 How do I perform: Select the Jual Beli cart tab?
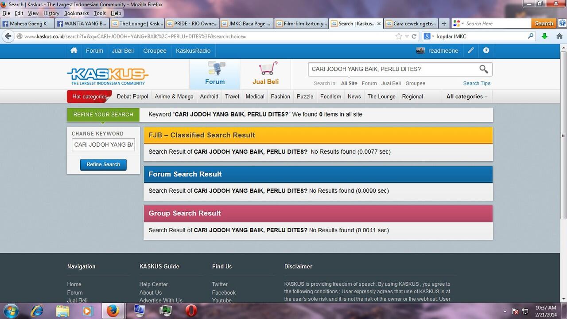coord(265,74)
